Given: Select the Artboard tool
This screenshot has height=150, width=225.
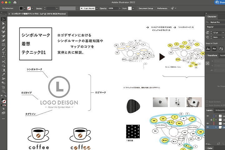Looking at the screenshot, I should [x=3, y=87].
